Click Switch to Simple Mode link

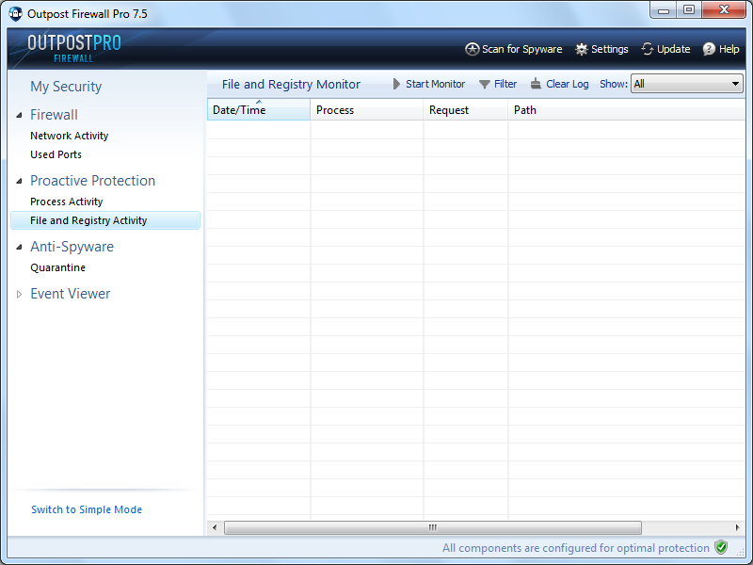click(87, 509)
